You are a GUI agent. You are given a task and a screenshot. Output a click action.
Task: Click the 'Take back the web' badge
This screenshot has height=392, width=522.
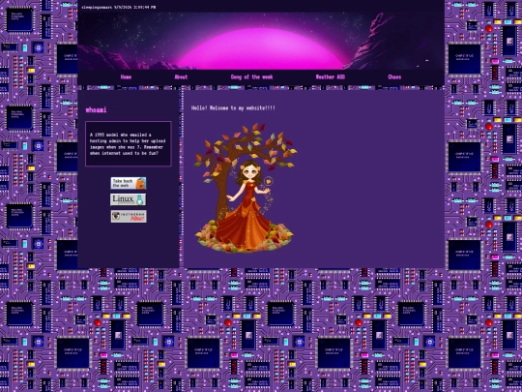(x=129, y=183)
